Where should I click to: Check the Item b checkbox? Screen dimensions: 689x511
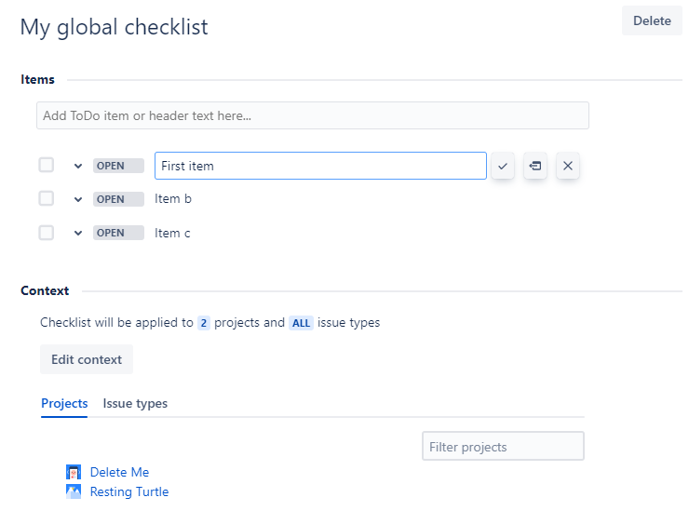(47, 198)
